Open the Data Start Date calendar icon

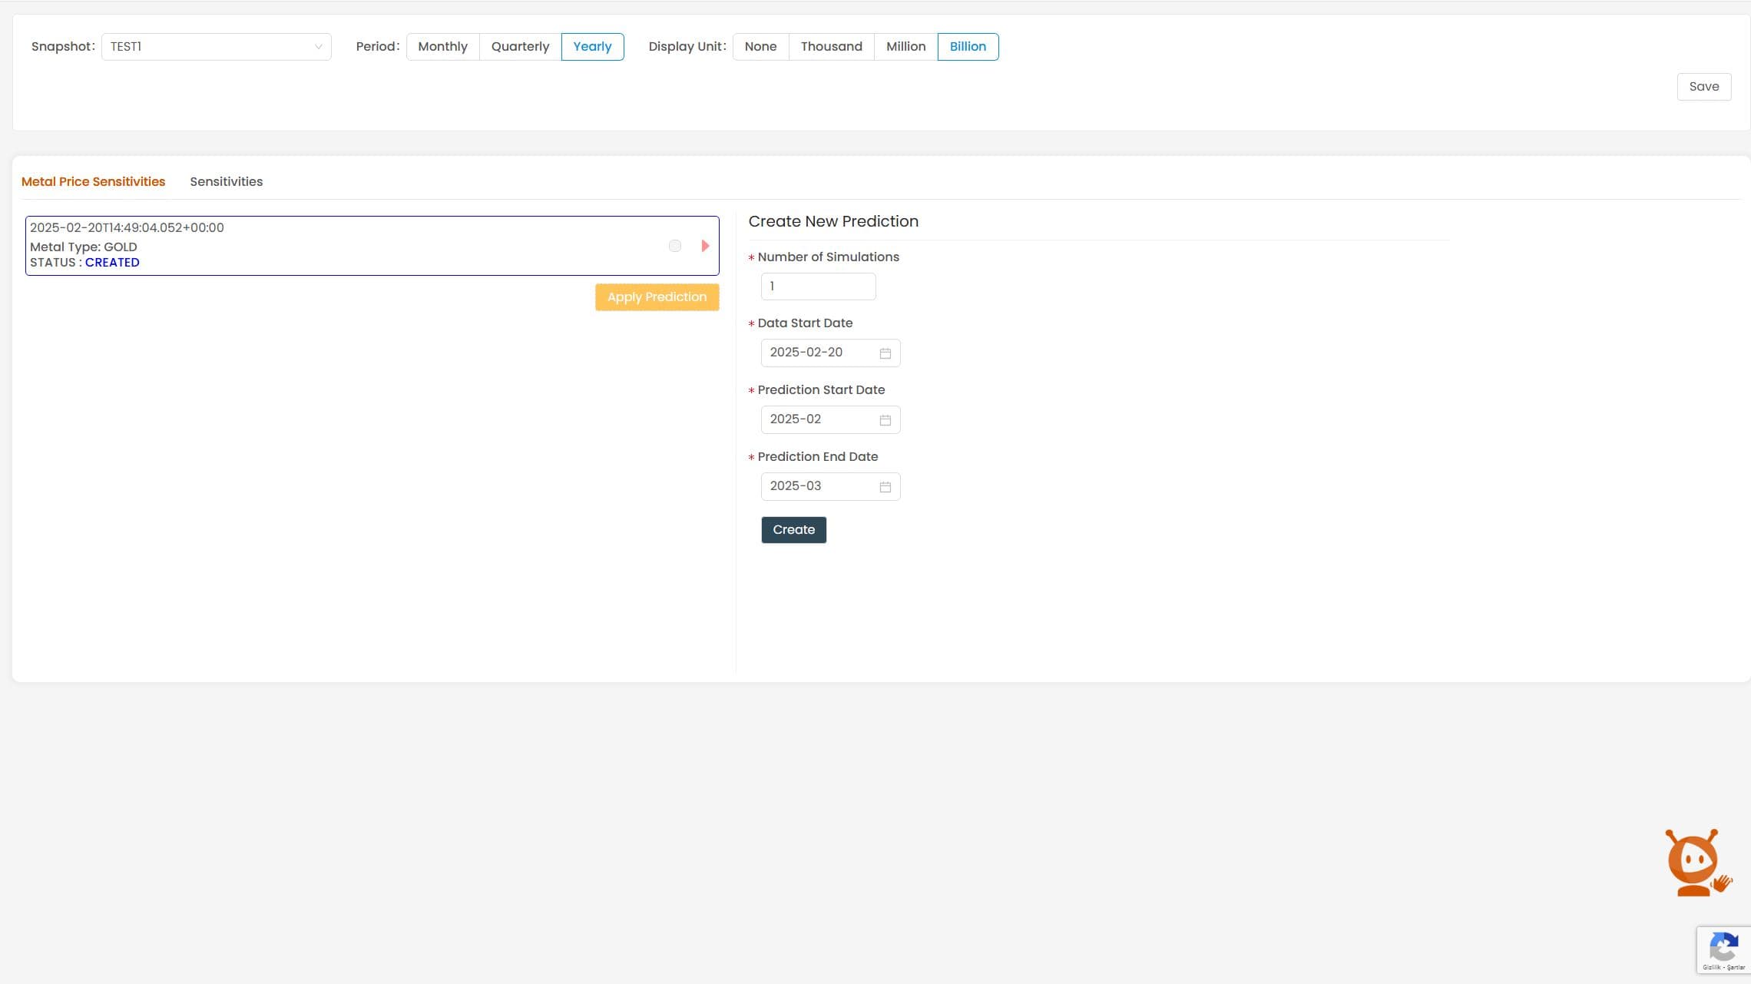885,353
